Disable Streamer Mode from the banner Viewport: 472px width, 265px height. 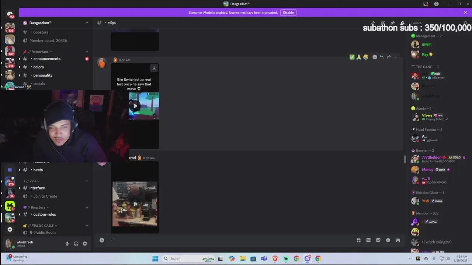288,13
